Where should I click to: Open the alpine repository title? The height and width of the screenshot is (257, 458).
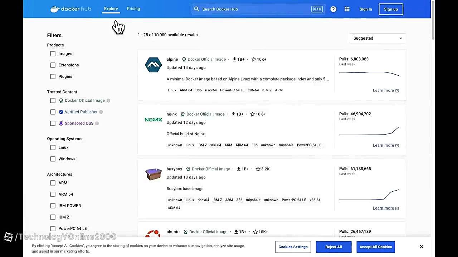(x=172, y=59)
